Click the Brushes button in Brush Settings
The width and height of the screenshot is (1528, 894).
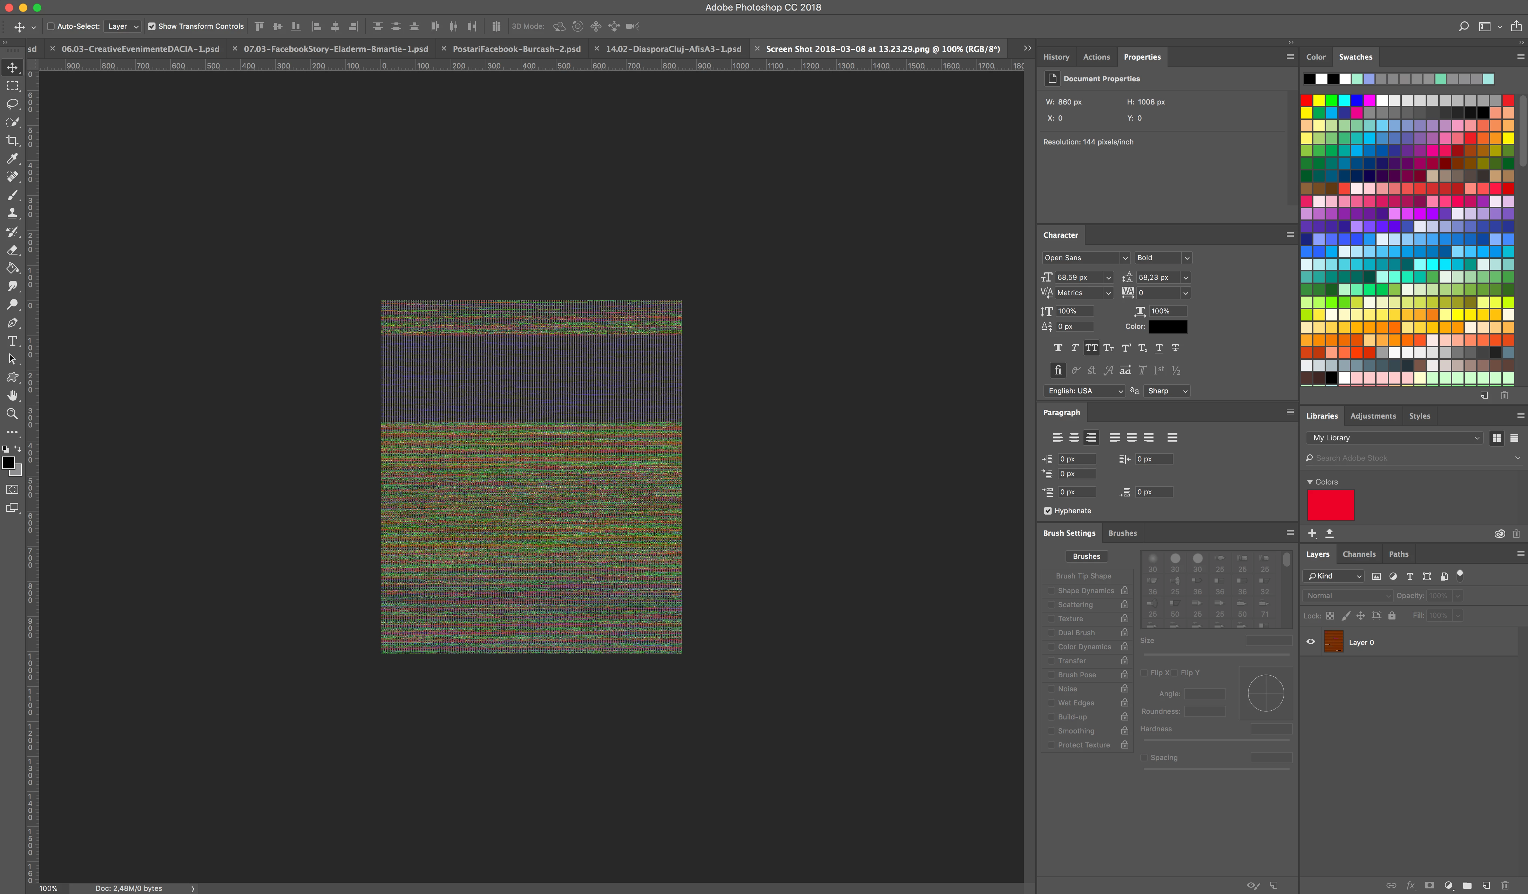[1086, 556]
